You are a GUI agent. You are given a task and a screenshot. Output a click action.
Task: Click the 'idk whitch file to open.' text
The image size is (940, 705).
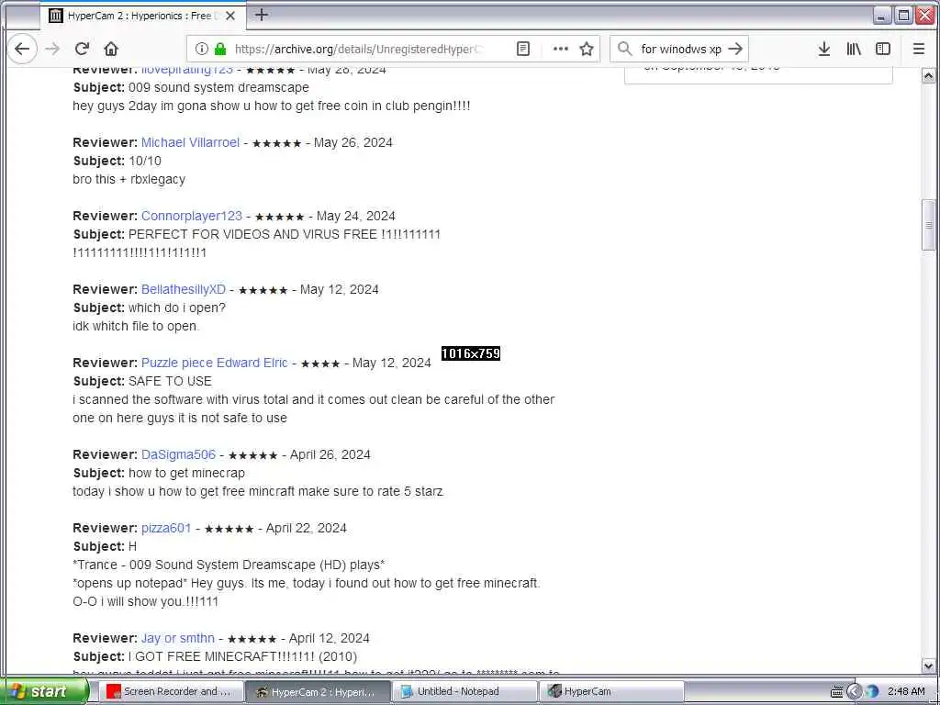click(136, 326)
